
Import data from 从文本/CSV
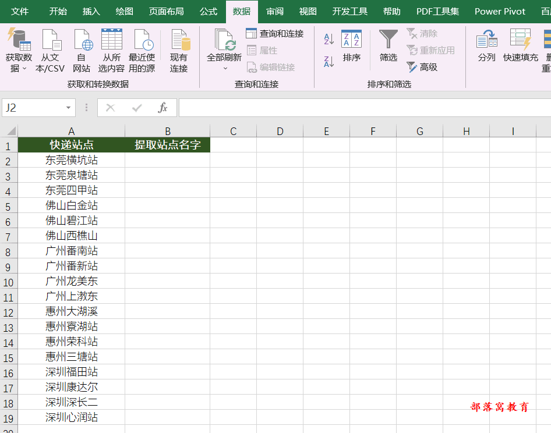50,50
